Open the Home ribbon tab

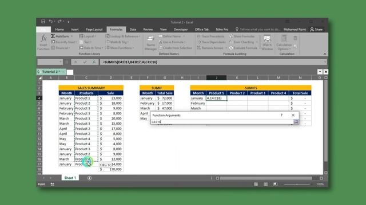(59, 30)
